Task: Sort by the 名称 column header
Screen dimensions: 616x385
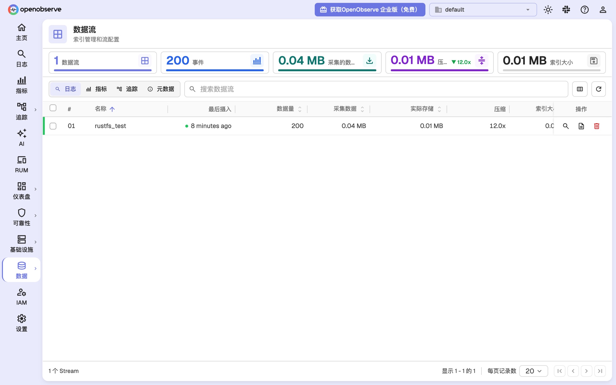Action: (105, 109)
